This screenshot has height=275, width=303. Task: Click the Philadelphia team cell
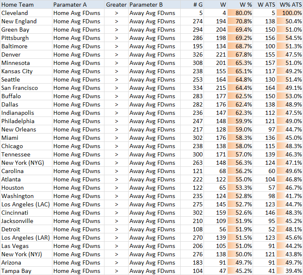pos(26,121)
